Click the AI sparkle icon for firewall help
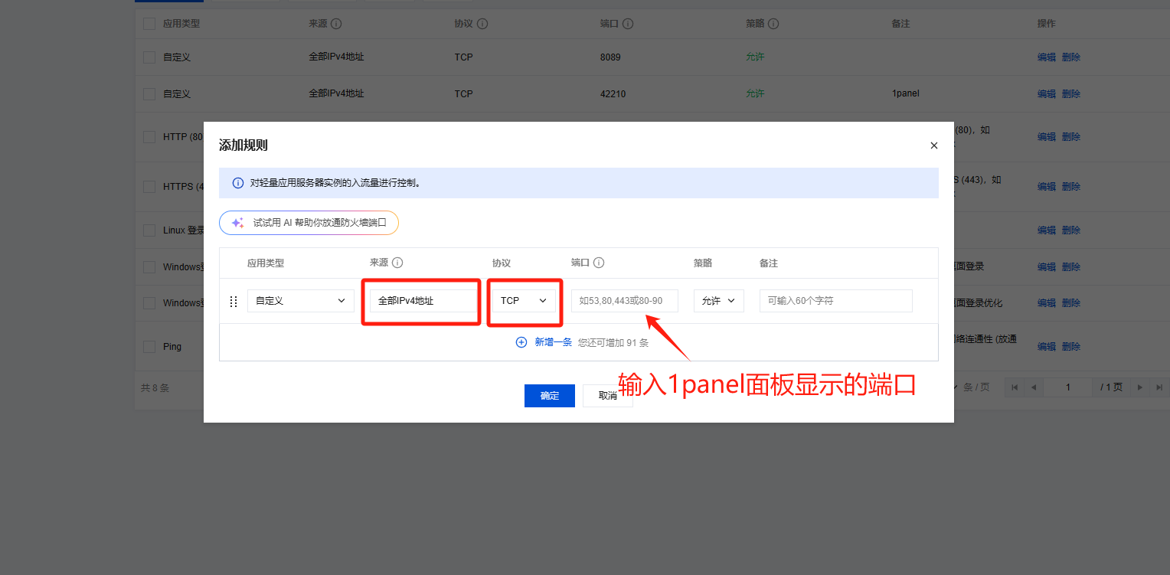The height and width of the screenshot is (575, 1170). point(237,223)
